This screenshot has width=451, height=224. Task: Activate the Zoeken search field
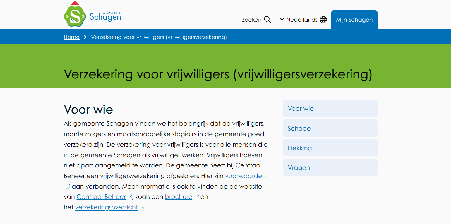[x=251, y=19]
